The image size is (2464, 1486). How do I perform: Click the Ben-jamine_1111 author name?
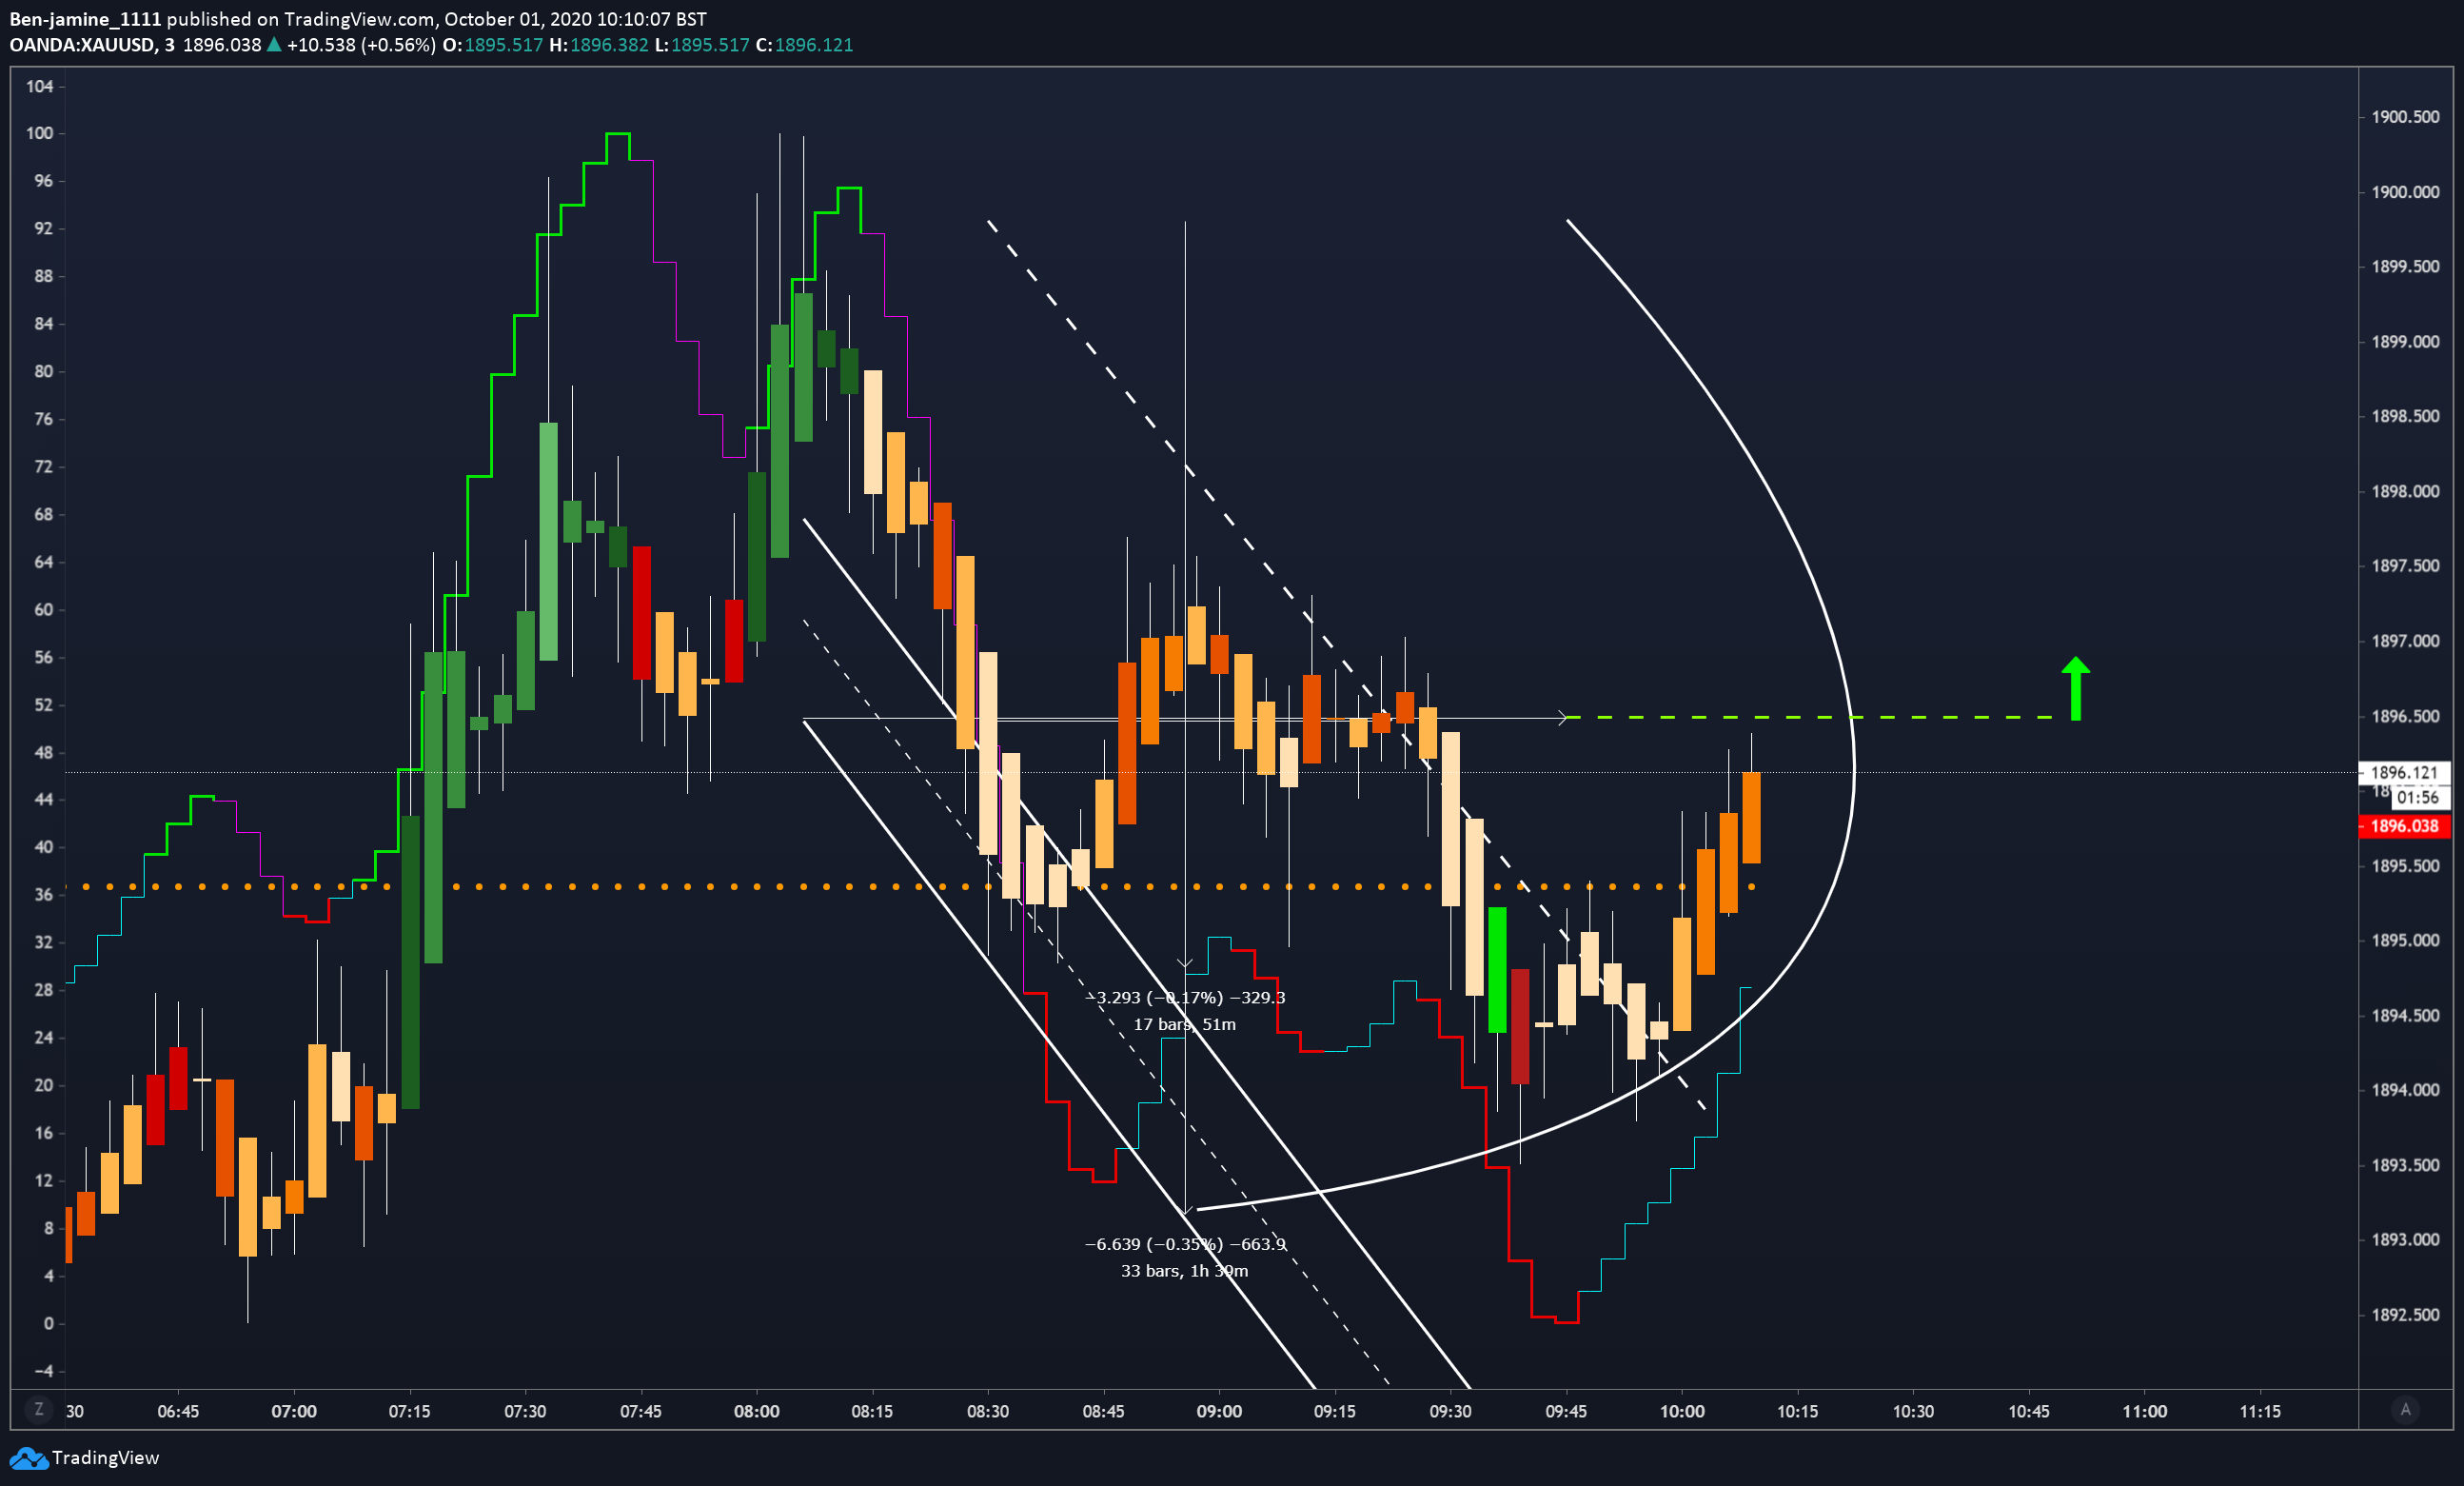pos(85,19)
